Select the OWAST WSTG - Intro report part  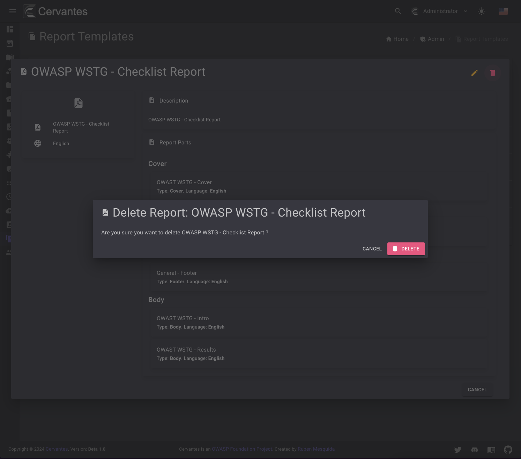[x=318, y=323]
